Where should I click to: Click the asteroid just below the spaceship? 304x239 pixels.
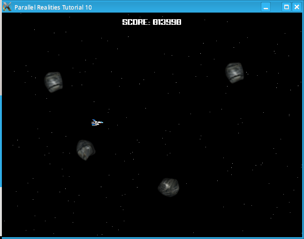tap(86, 150)
